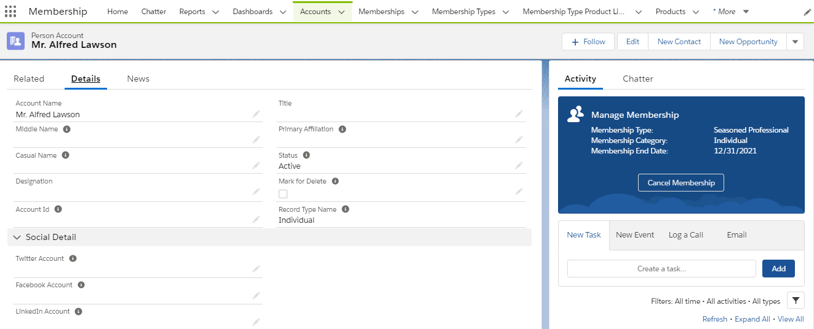This screenshot has width=814, height=329.
Task: Click the info icon beside Primary Affiliation
Action: [x=342, y=130]
